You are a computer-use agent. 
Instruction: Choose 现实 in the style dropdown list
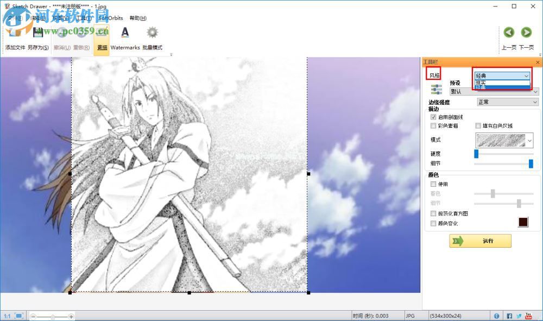(481, 82)
